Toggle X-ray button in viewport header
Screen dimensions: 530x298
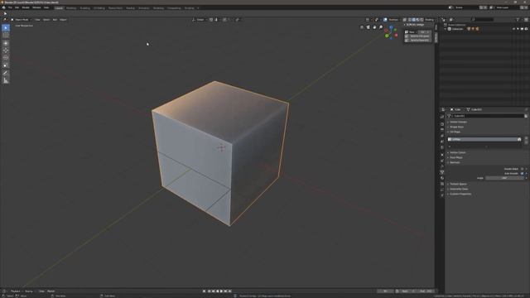pyautogui.click(x=404, y=20)
